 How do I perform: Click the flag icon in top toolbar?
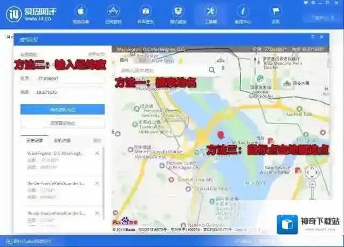pyautogui.click(x=276, y=11)
